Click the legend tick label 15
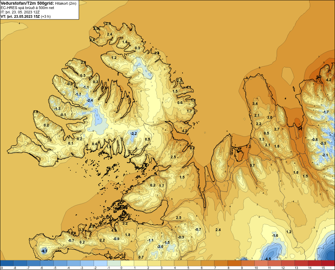The image size is (335, 270). pos(323,268)
